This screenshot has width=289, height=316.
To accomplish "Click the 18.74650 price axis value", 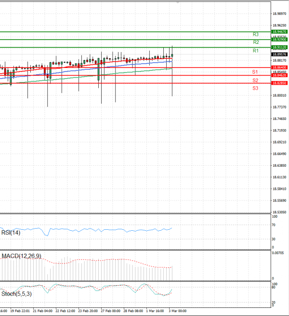I will (x=279, y=119).
